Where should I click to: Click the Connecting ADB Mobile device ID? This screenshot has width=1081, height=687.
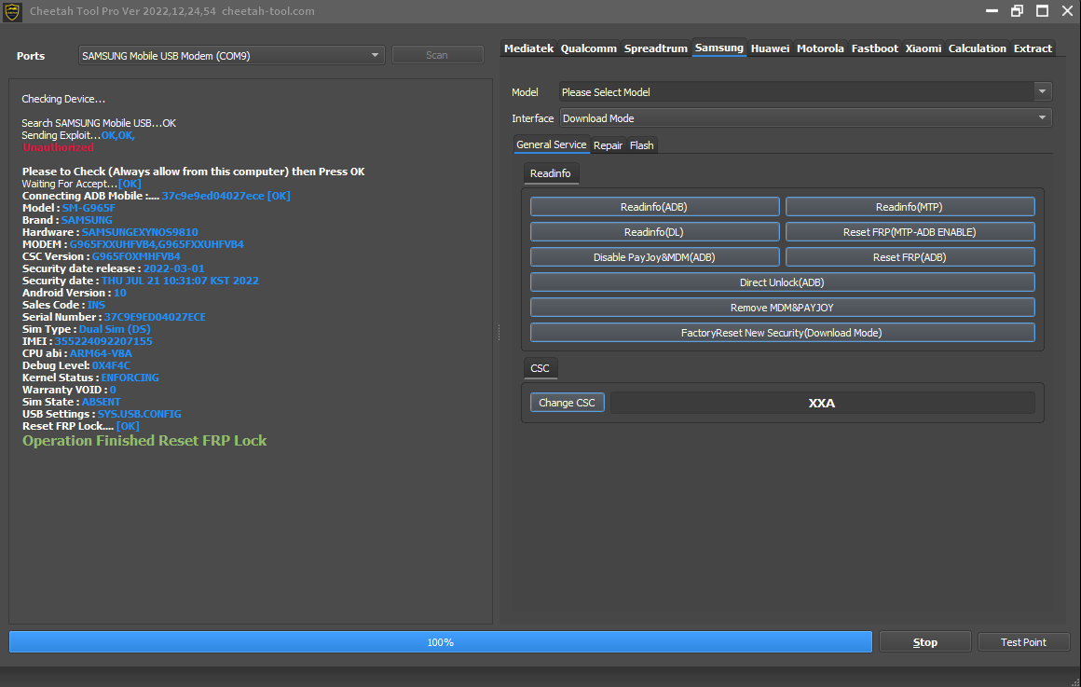click(x=213, y=196)
